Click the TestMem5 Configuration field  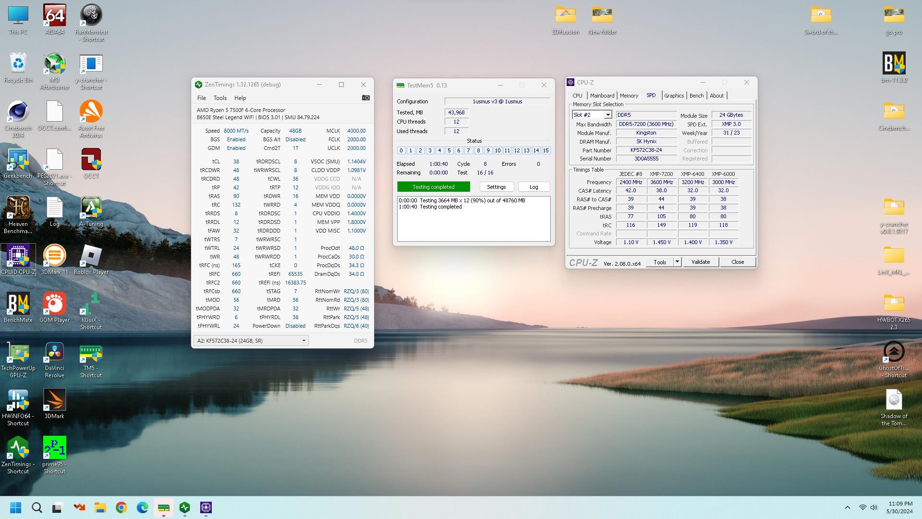pos(497,101)
